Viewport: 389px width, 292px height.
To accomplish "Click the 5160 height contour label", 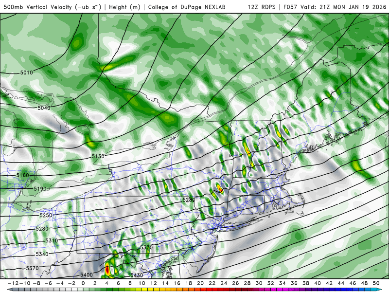I will tap(23, 175).
